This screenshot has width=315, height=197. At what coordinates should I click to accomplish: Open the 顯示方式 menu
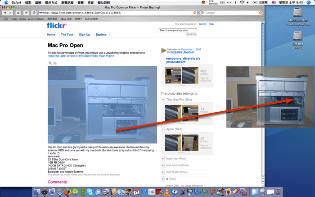[x=51, y=3]
